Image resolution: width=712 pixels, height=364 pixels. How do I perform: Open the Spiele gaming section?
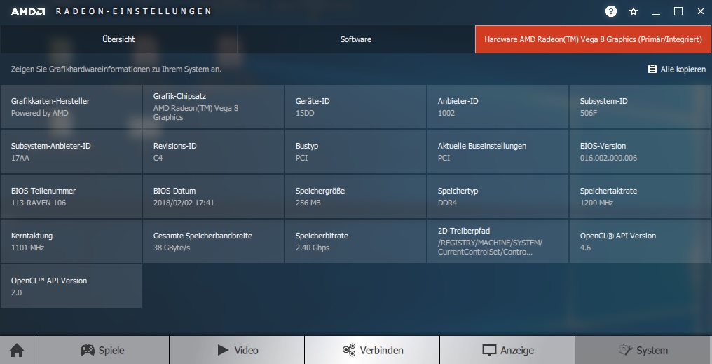(x=102, y=350)
